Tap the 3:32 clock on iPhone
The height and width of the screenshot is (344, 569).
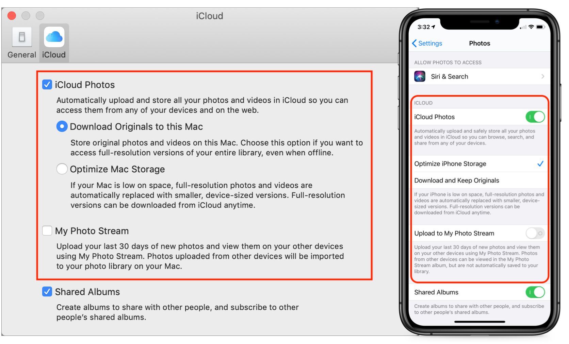[x=424, y=27]
